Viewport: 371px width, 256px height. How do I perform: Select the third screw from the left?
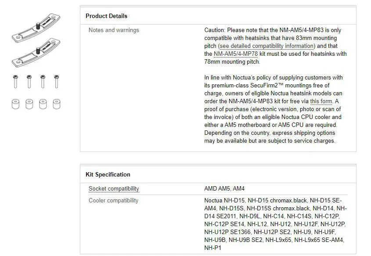coord(43,82)
